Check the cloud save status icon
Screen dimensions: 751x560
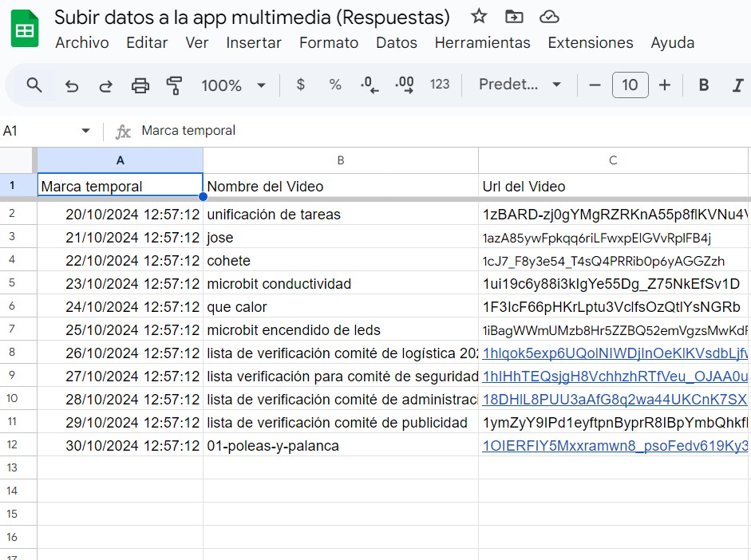[549, 17]
